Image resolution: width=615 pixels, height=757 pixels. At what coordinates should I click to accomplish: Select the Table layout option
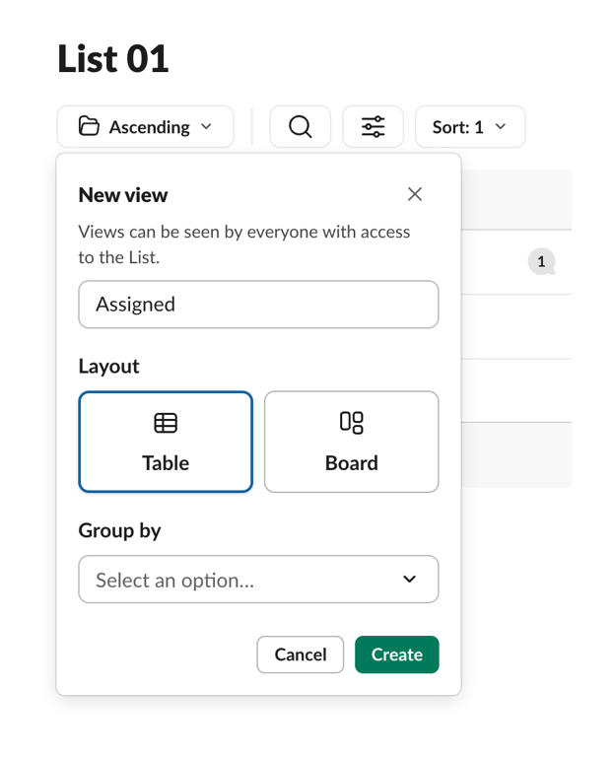pyautogui.click(x=166, y=442)
